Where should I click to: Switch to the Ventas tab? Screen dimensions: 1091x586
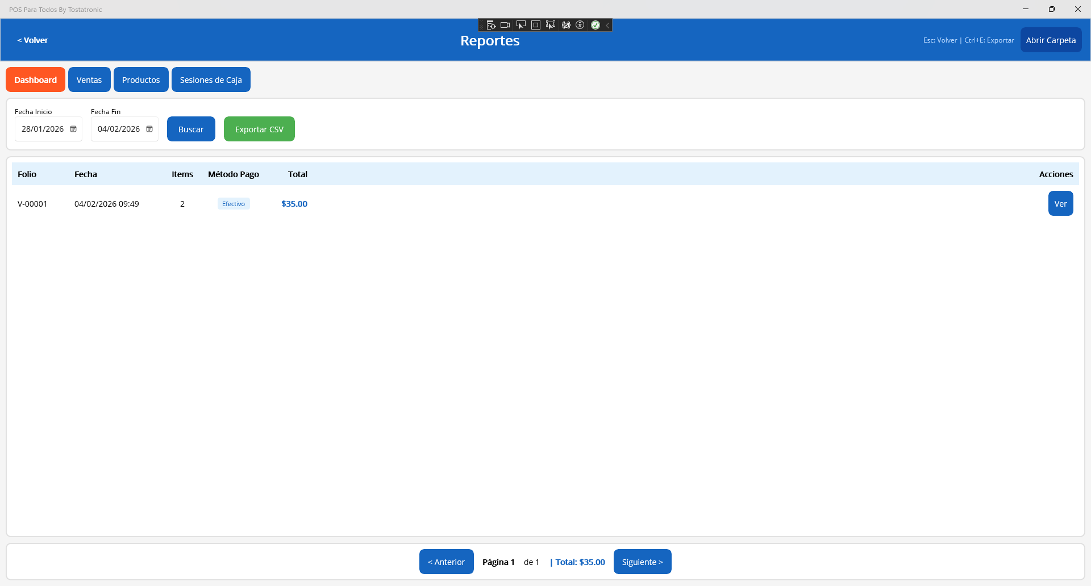point(89,79)
